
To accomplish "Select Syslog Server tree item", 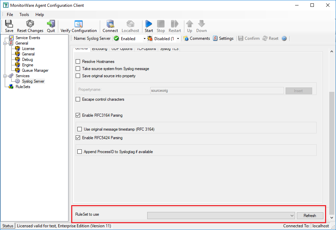I will click(33, 81).
